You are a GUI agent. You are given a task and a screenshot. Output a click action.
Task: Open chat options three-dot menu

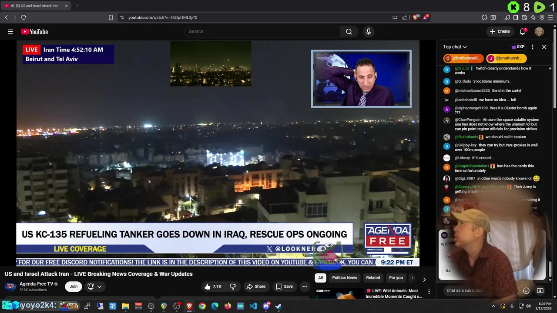tap(533, 47)
